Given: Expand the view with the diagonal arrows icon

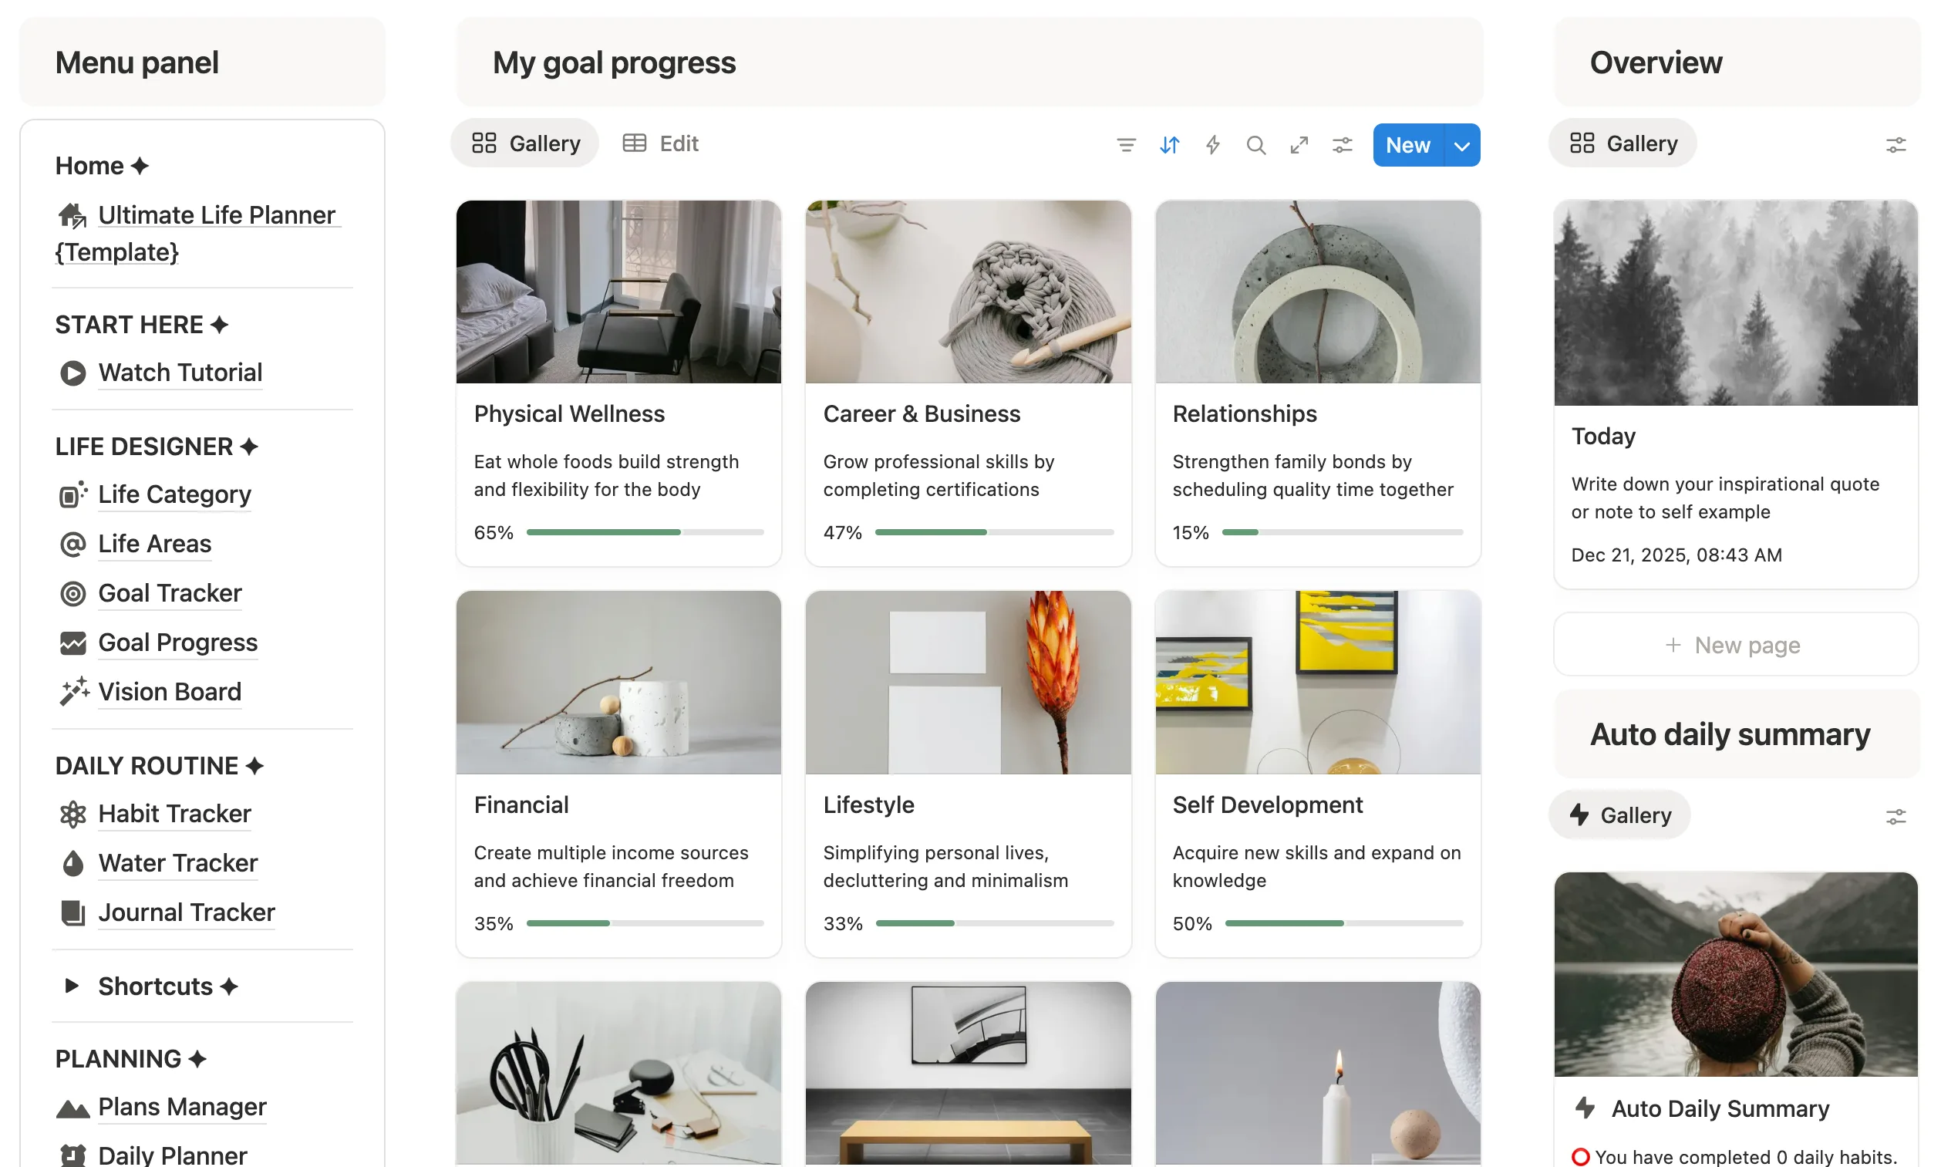Looking at the screenshot, I should (x=1299, y=145).
